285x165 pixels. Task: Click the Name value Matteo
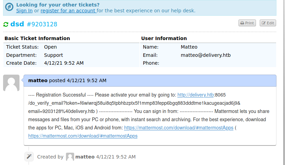point(189,47)
